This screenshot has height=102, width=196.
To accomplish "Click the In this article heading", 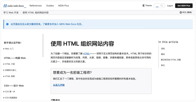I will pyautogui.click(x=168, y=42).
